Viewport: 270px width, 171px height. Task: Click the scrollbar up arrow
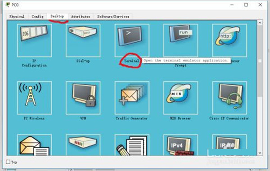pyautogui.click(x=260, y=22)
